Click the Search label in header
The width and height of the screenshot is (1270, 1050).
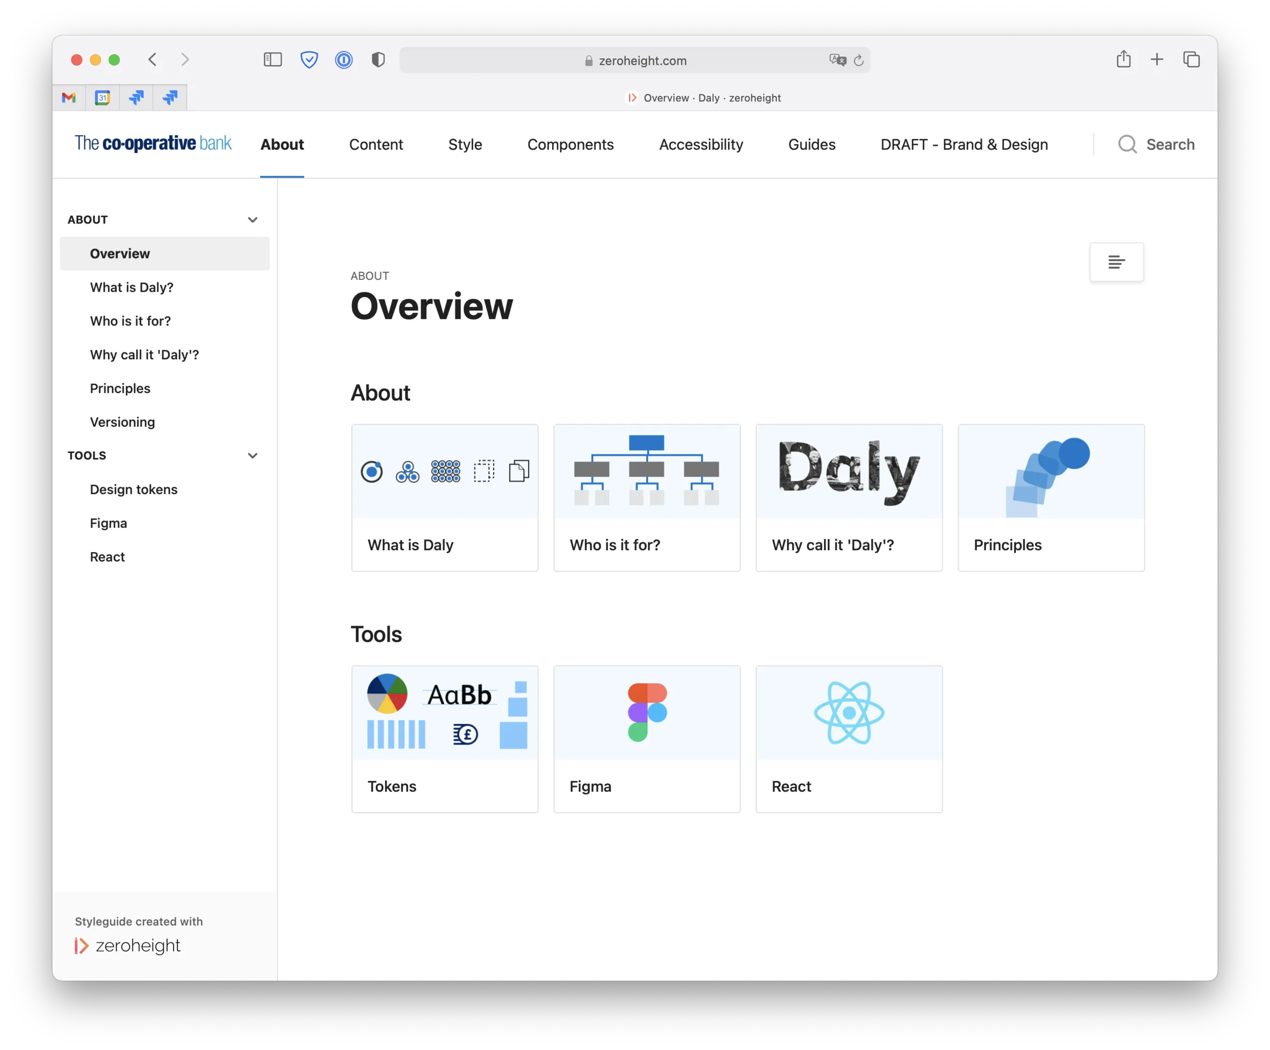click(x=1170, y=145)
